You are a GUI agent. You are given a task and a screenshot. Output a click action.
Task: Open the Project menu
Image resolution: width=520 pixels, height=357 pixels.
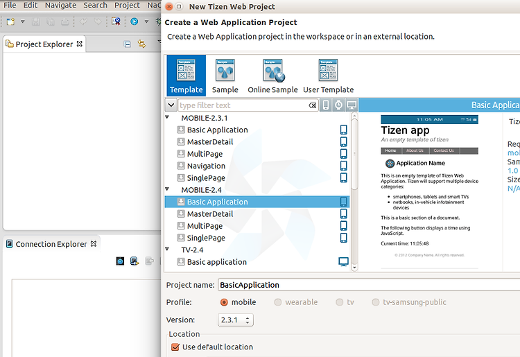pyautogui.click(x=128, y=6)
